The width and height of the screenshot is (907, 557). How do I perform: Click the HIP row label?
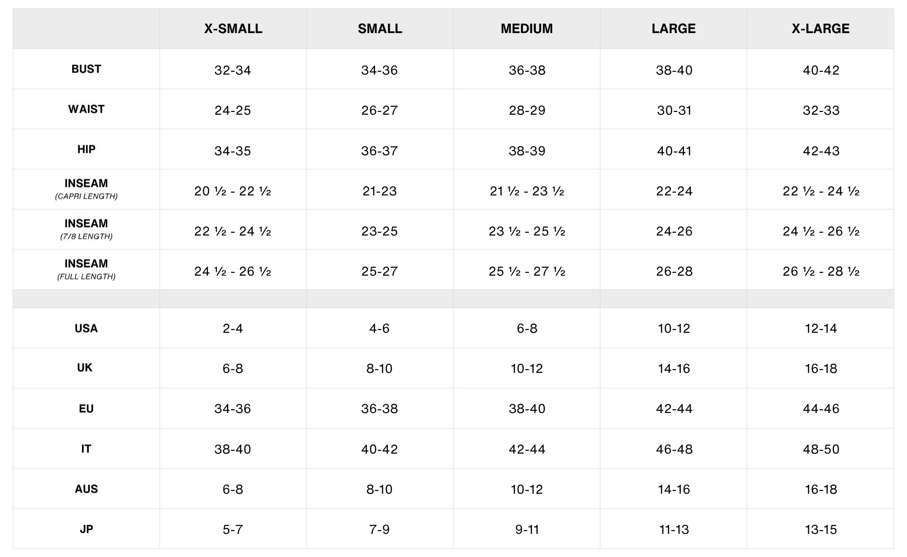[x=86, y=149]
